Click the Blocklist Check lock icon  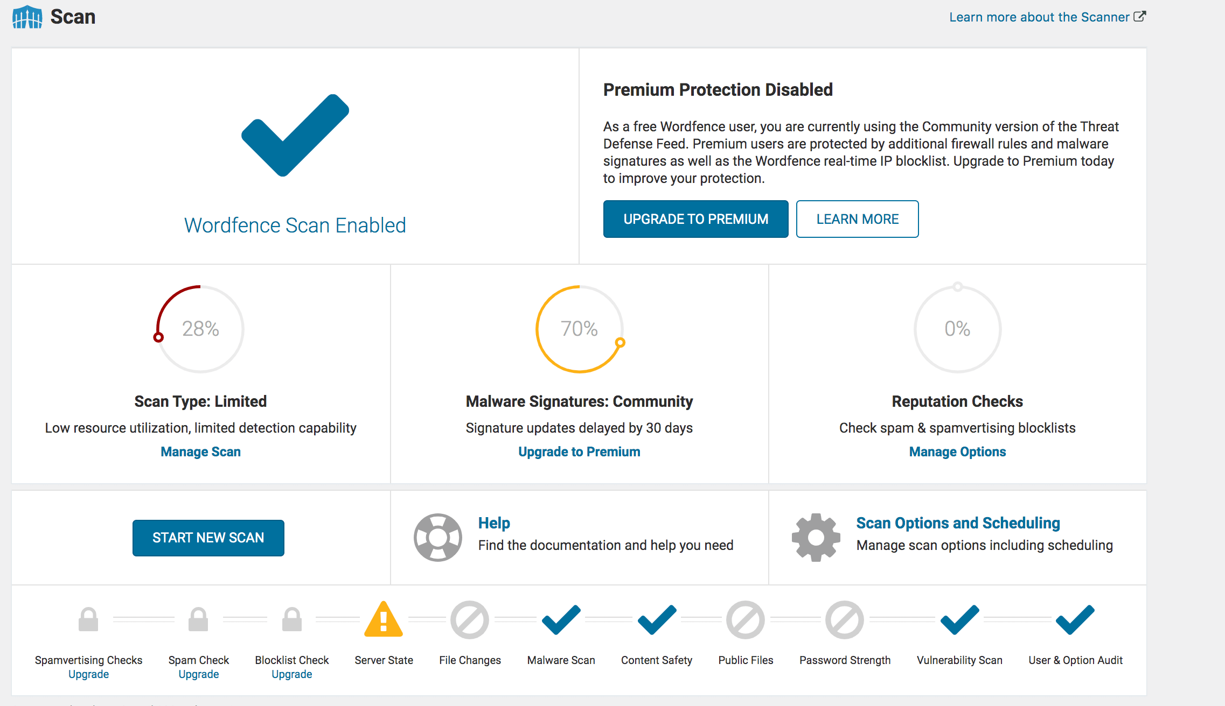point(291,620)
